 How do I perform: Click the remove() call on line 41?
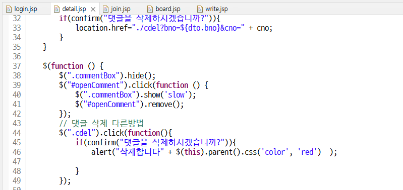click(163, 105)
